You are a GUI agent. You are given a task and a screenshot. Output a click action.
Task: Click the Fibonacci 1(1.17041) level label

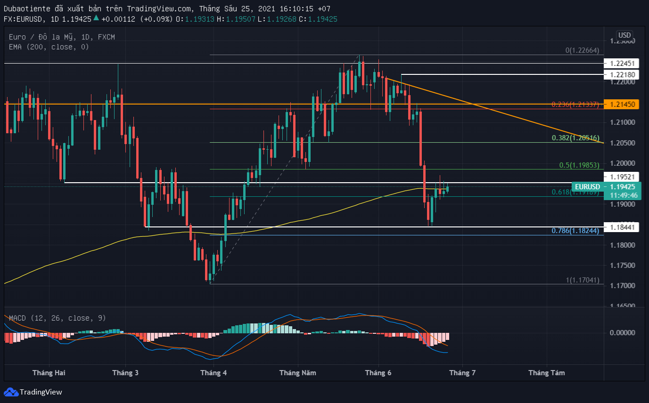point(583,280)
